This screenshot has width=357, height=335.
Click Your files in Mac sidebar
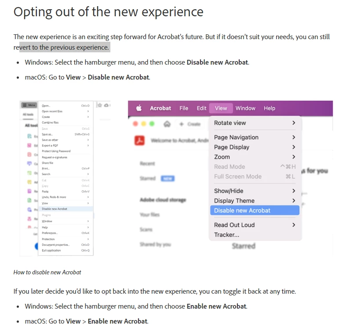point(149,215)
